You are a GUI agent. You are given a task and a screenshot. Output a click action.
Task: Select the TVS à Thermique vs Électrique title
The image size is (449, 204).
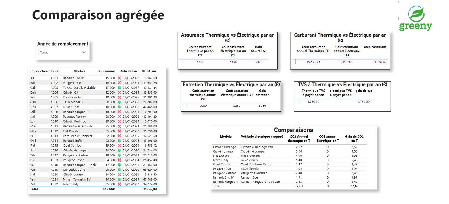[x=343, y=84]
